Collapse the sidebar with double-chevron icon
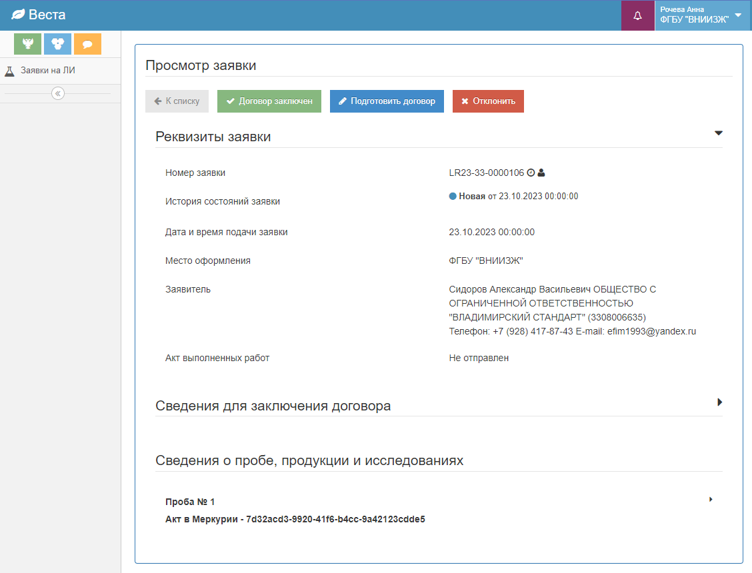 58,93
